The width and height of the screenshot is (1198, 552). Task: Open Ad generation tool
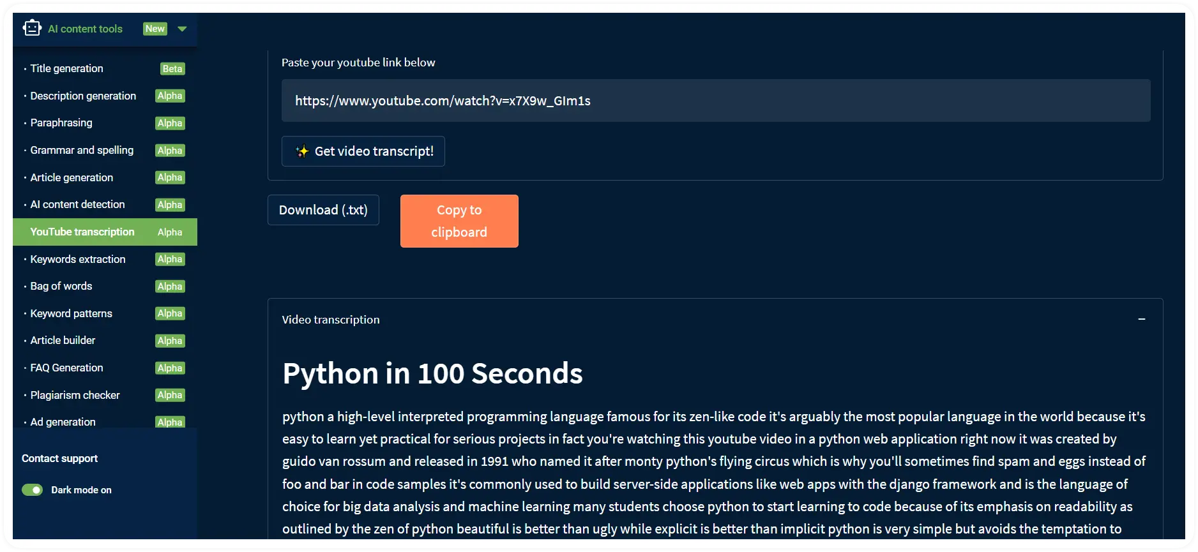pyautogui.click(x=63, y=422)
